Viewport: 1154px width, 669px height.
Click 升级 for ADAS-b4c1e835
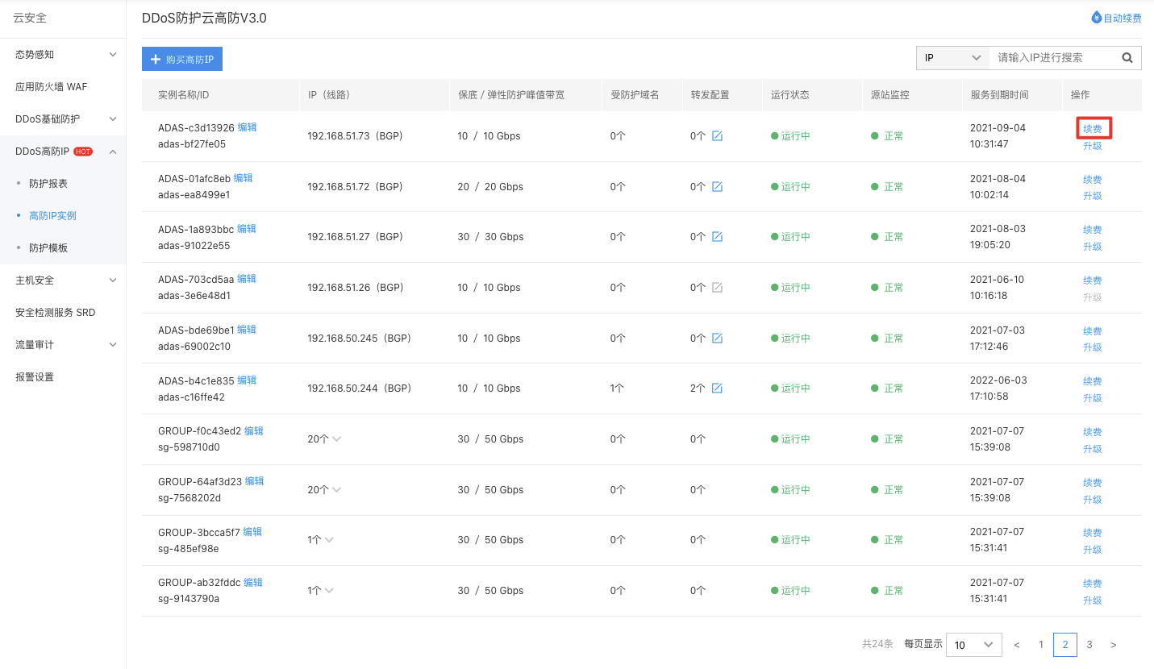[x=1093, y=398]
